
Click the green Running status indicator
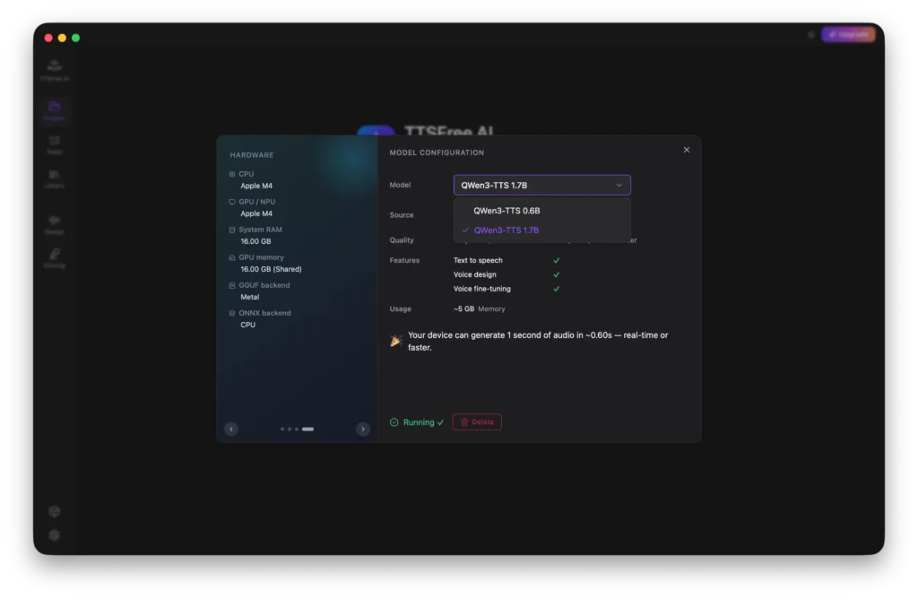click(x=417, y=422)
